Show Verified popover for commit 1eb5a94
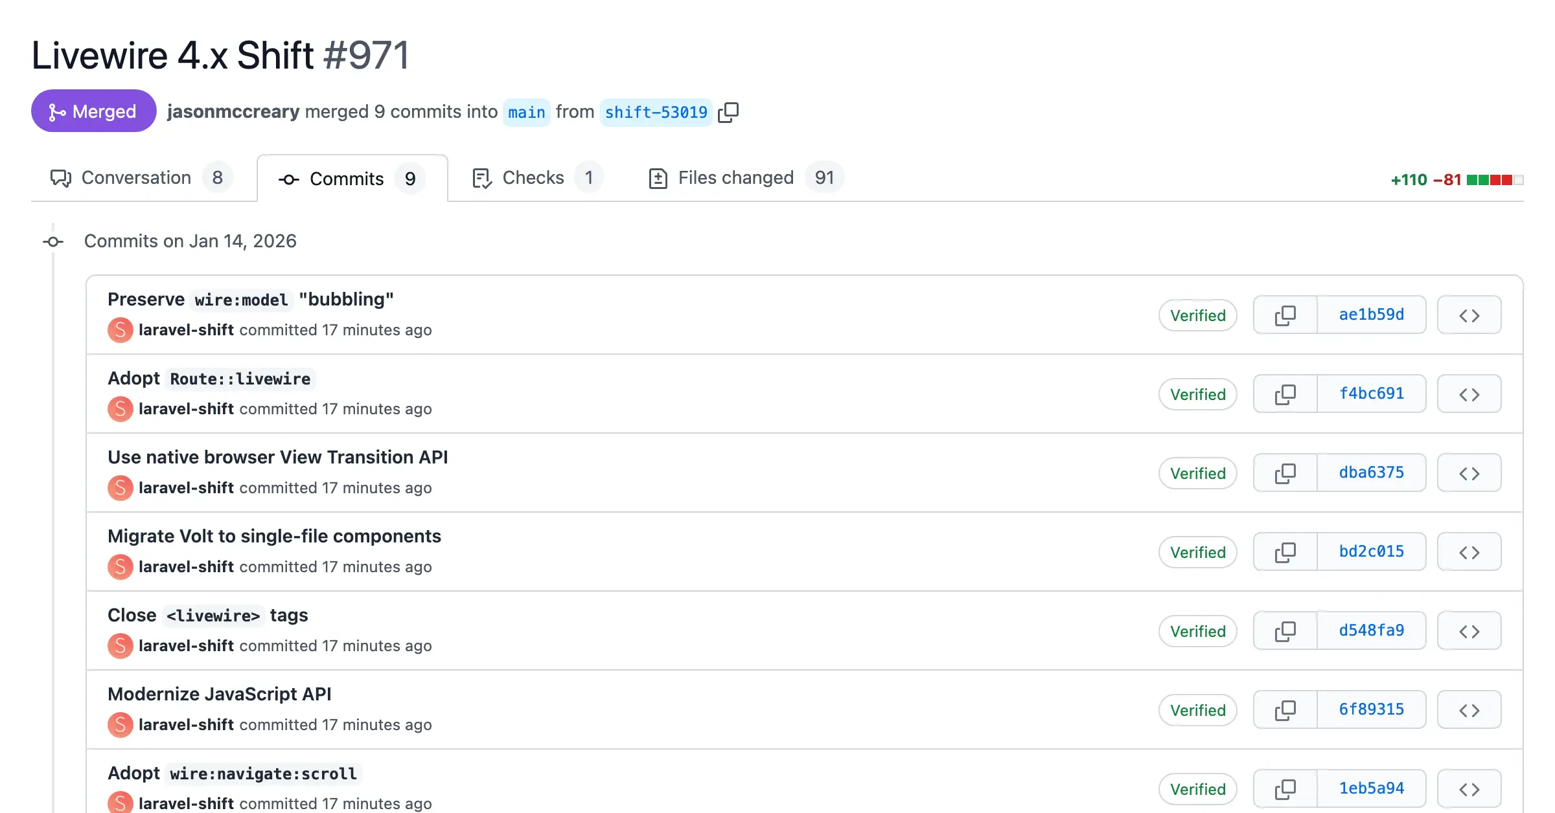This screenshot has width=1555, height=813. tap(1197, 789)
